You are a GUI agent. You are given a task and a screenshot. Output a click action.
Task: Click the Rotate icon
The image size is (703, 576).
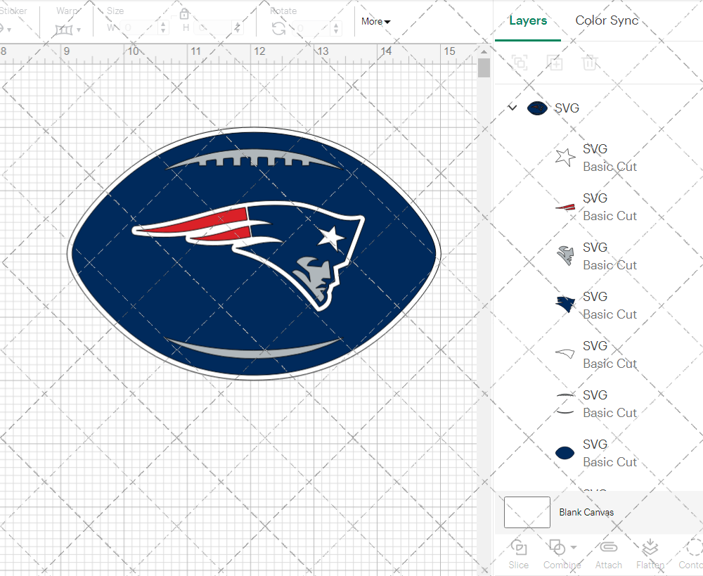pos(278,29)
